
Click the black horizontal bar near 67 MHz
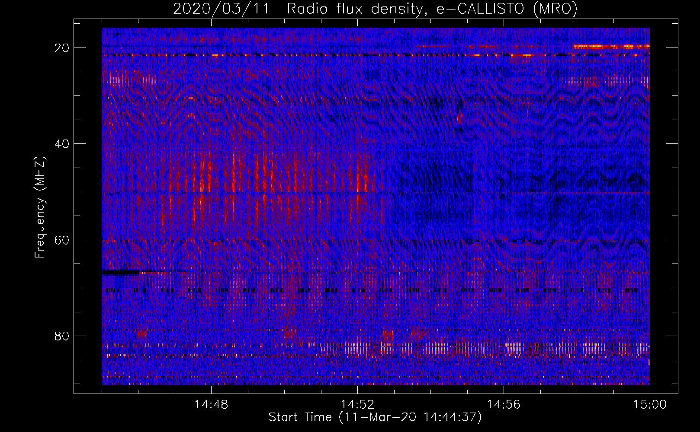pos(121,272)
